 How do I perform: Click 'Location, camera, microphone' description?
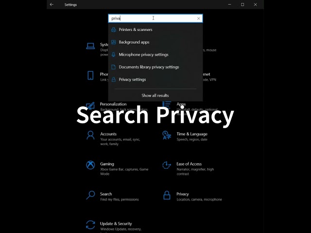pos(199,200)
